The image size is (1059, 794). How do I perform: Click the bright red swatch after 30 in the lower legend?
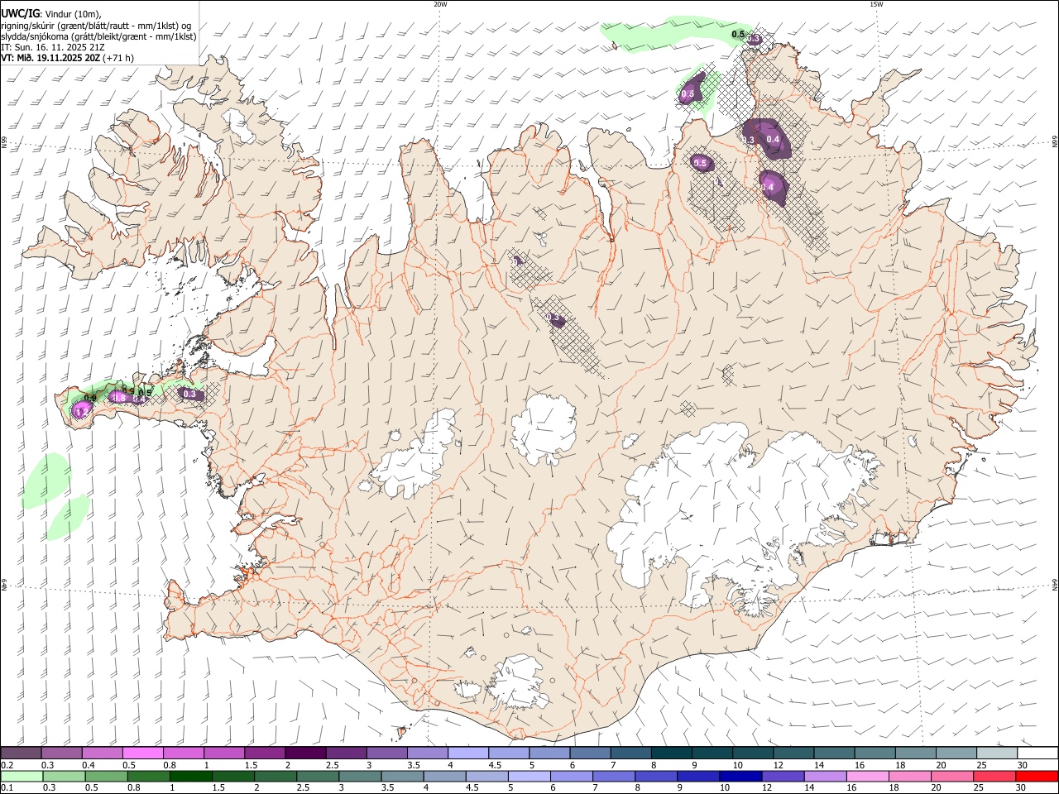pyautogui.click(x=1036, y=776)
